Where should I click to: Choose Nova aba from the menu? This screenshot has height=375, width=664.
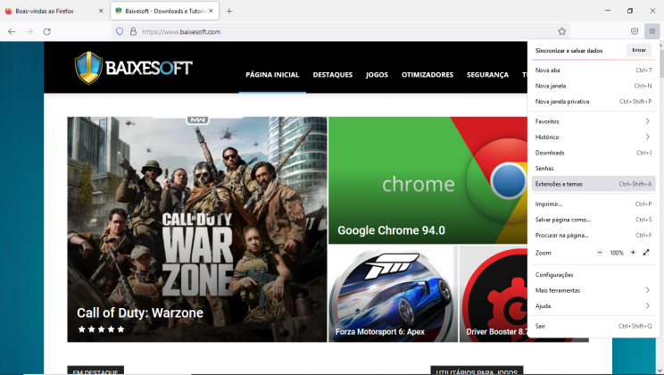click(x=593, y=71)
